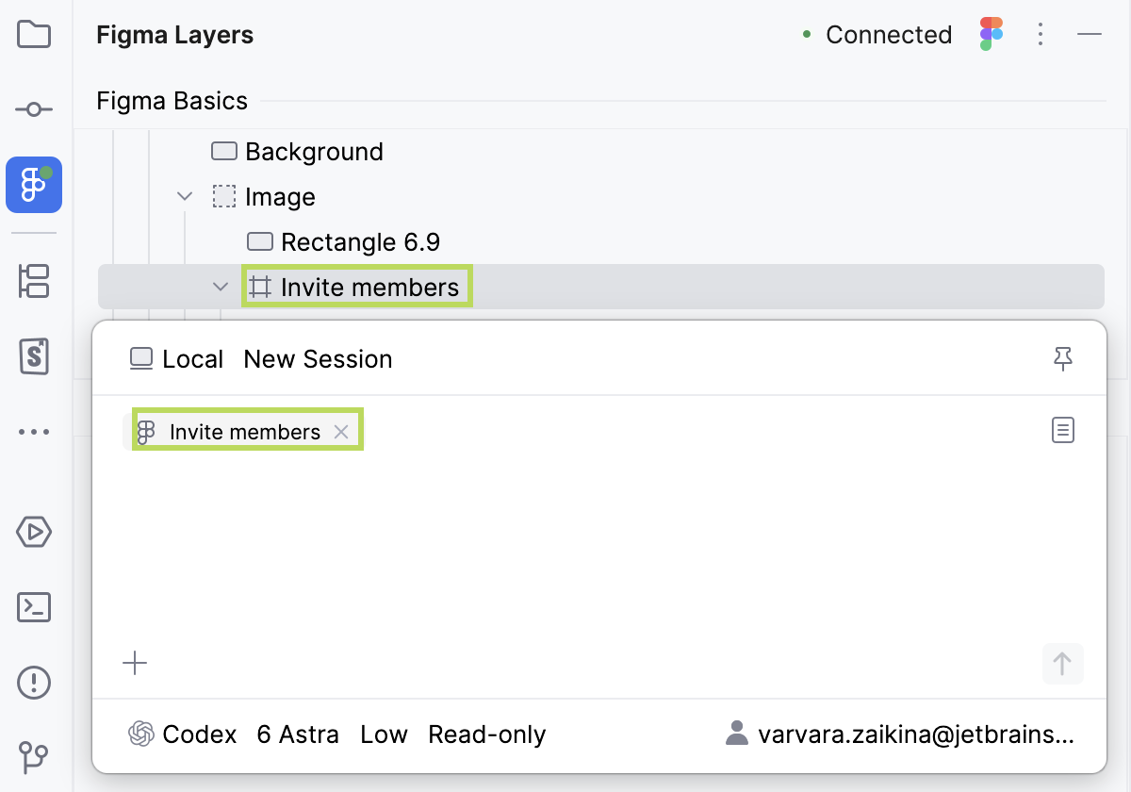Select the Rectangle 6.9 layer
Screen dimensions: 1131x792
click(x=343, y=242)
